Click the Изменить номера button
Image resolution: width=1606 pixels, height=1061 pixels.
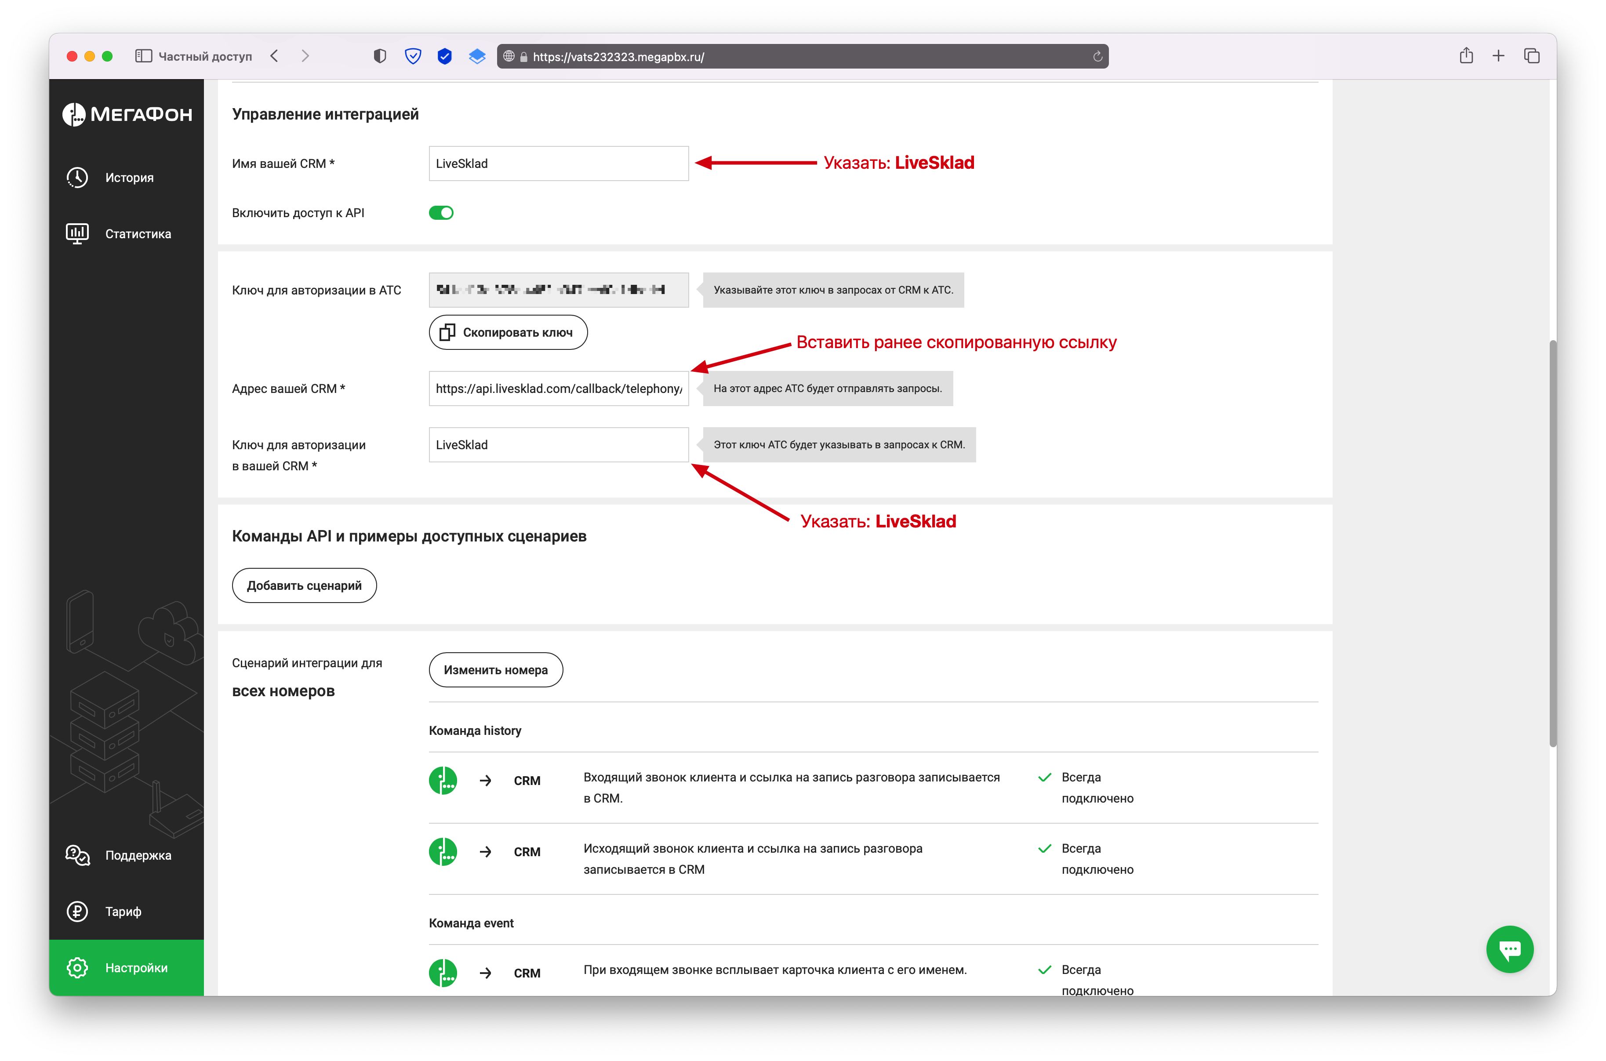(x=496, y=670)
